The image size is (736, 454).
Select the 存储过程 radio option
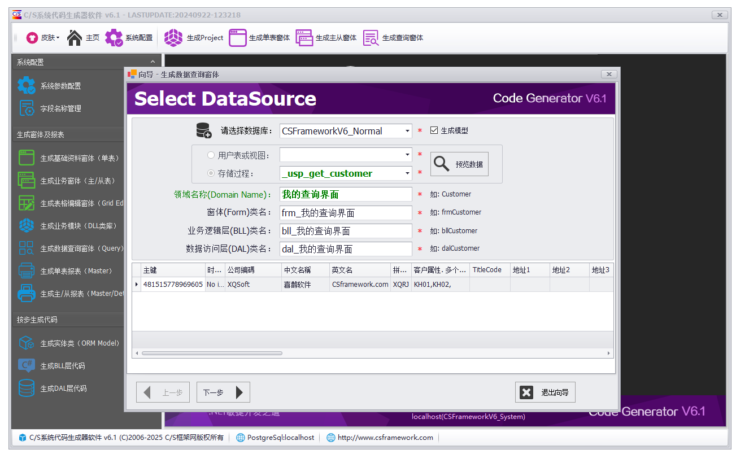pos(211,173)
